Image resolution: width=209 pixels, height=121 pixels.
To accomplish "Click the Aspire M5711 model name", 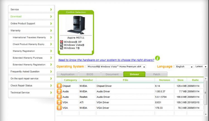I will tap(76, 38).
